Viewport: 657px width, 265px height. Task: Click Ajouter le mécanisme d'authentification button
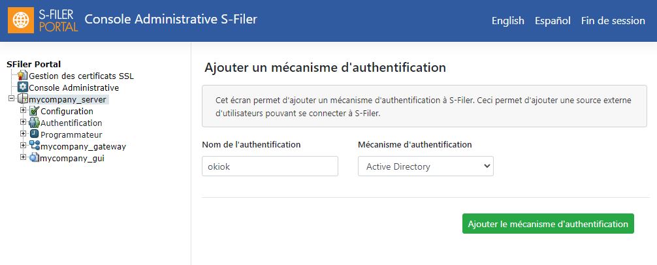pos(548,224)
